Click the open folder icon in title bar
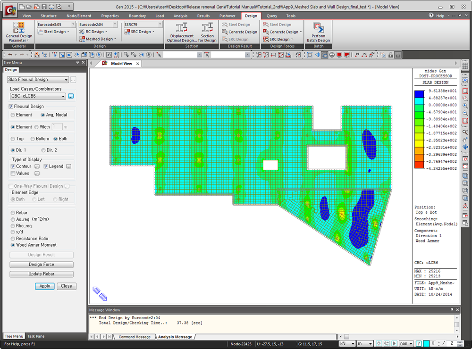Image resolution: width=472 pixels, height=349 pixels. click(29, 7)
